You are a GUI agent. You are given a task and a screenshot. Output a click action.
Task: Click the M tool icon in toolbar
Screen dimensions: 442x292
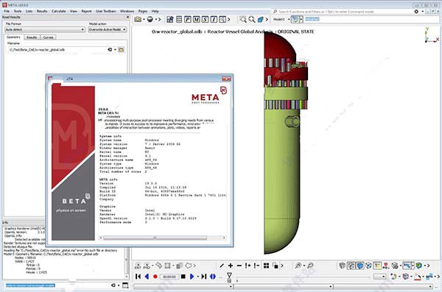pos(197,19)
